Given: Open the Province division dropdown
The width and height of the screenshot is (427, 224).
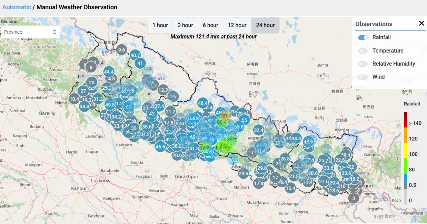Looking at the screenshot, I should (30, 32).
